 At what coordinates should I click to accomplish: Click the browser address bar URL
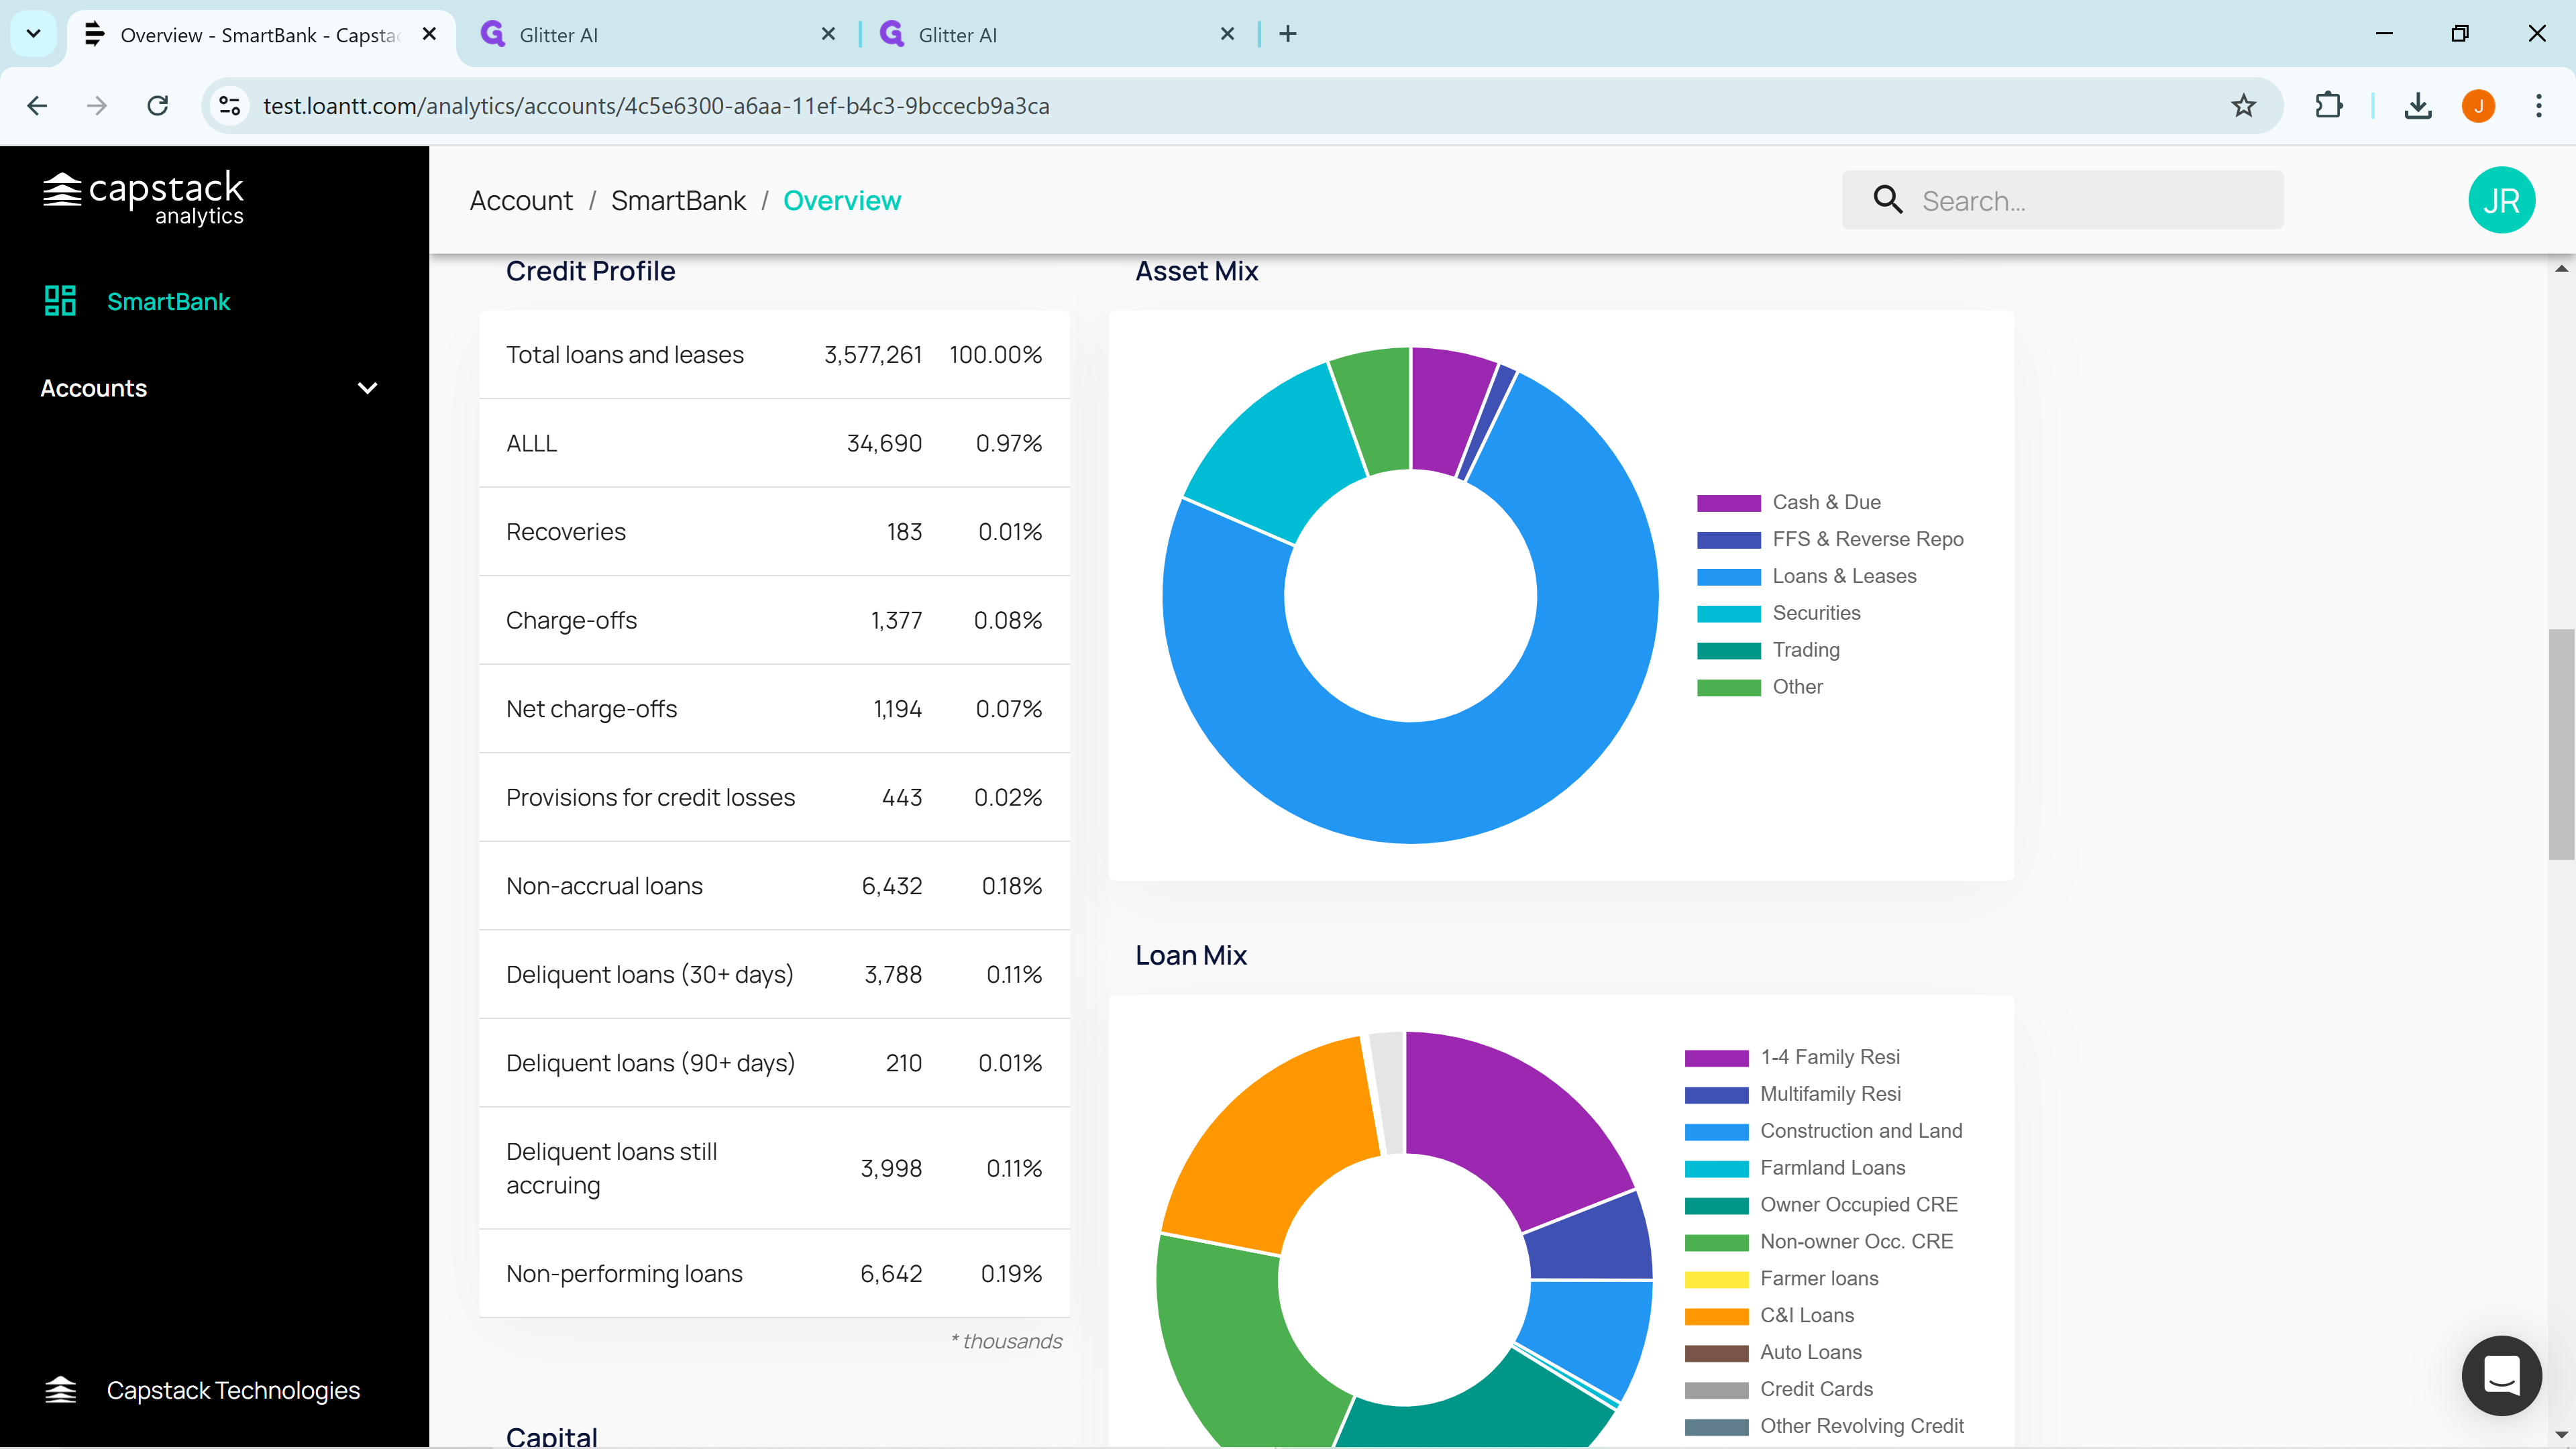(656, 106)
